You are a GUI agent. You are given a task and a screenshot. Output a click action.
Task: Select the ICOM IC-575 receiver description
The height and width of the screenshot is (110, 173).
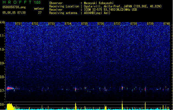tap(110, 10)
